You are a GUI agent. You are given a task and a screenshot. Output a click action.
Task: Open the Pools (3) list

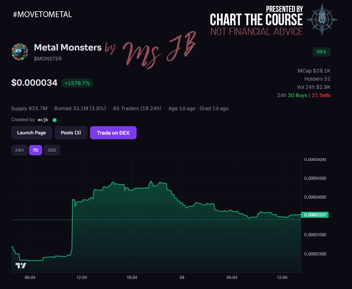pos(71,133)
